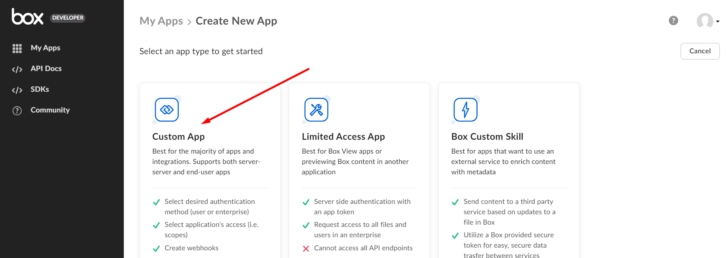Click the Box logo in sidebar
This screenshot has height=258, width=726.
click(x=28, y=17)
